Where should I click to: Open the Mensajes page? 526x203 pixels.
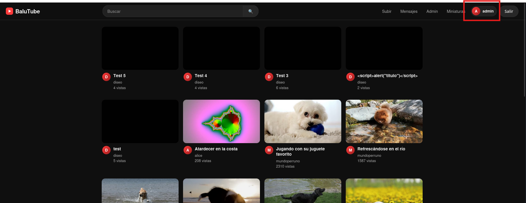point(409,11)
